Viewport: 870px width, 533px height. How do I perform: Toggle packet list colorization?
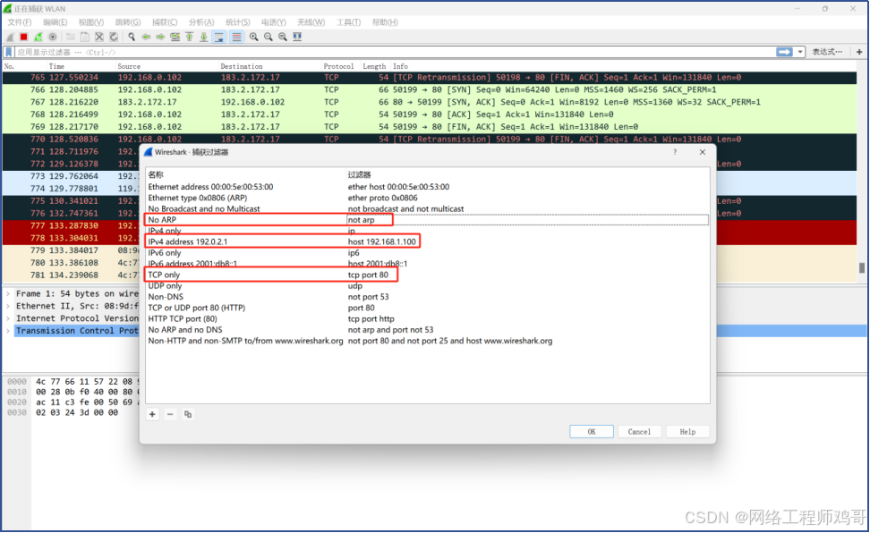[x=236, y=38]
